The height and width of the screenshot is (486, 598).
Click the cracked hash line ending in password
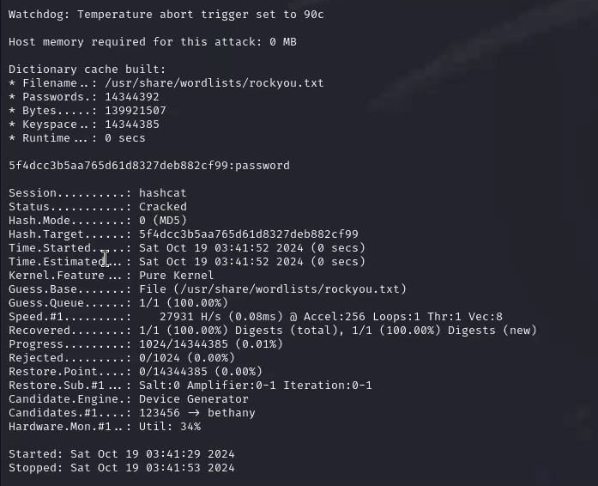tap(149, 166)
